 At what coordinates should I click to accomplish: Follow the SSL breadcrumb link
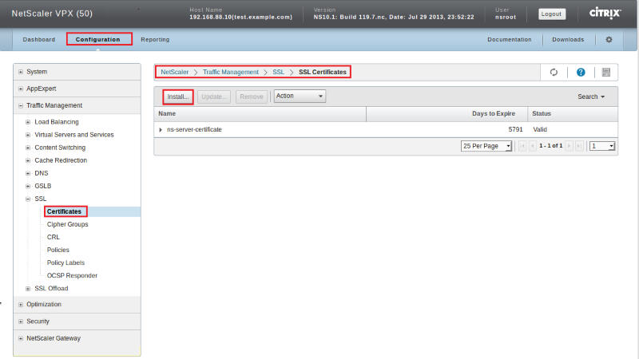pyautogui.click(x=279, y=72)
